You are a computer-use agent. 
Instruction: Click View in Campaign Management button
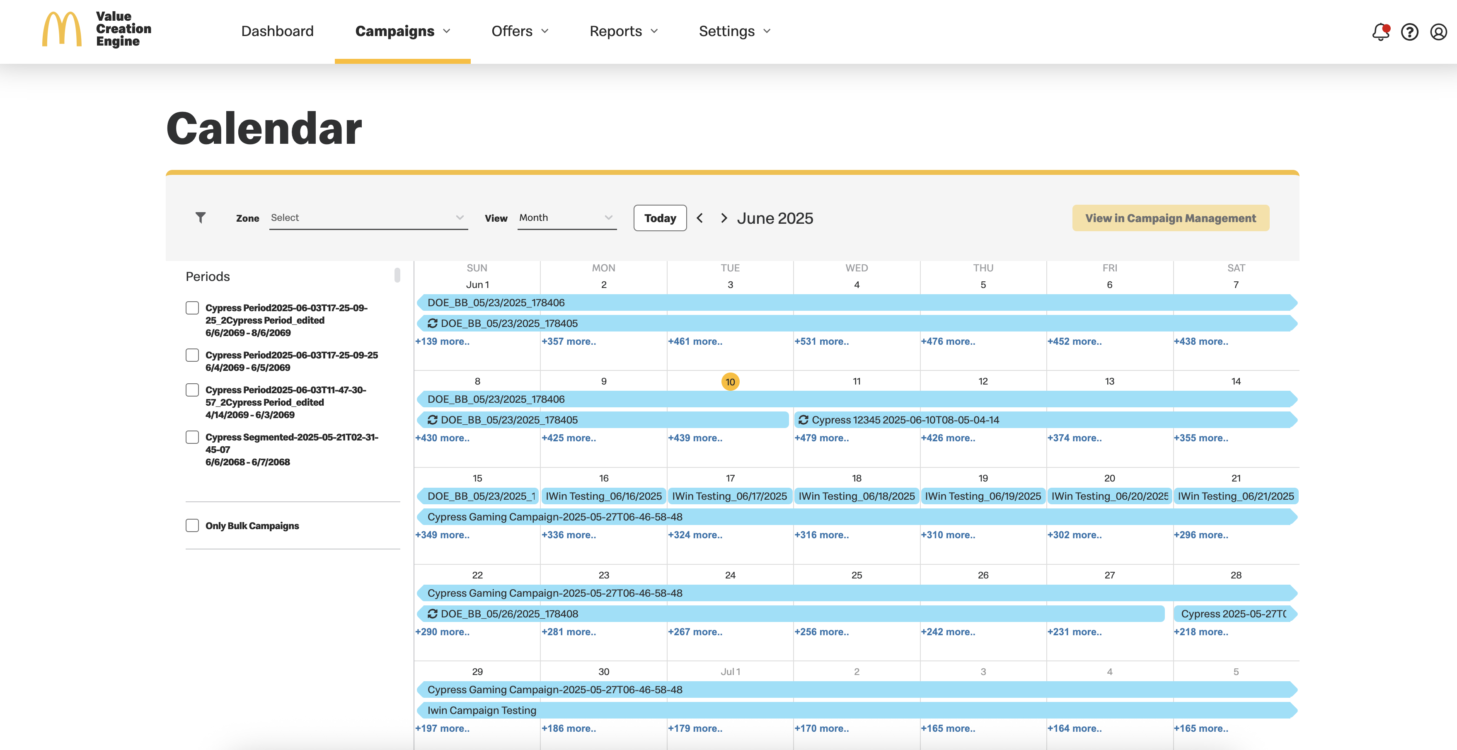(x=1170, y=218)
